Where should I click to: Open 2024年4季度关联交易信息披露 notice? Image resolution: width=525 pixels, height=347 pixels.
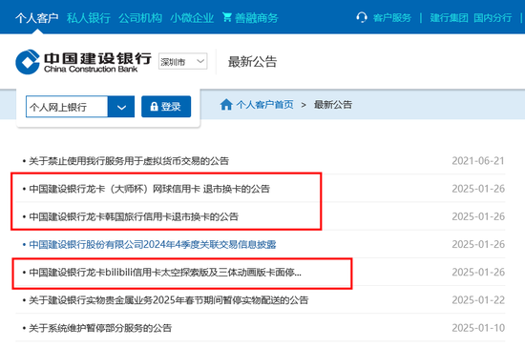click(x=153, y=244)
